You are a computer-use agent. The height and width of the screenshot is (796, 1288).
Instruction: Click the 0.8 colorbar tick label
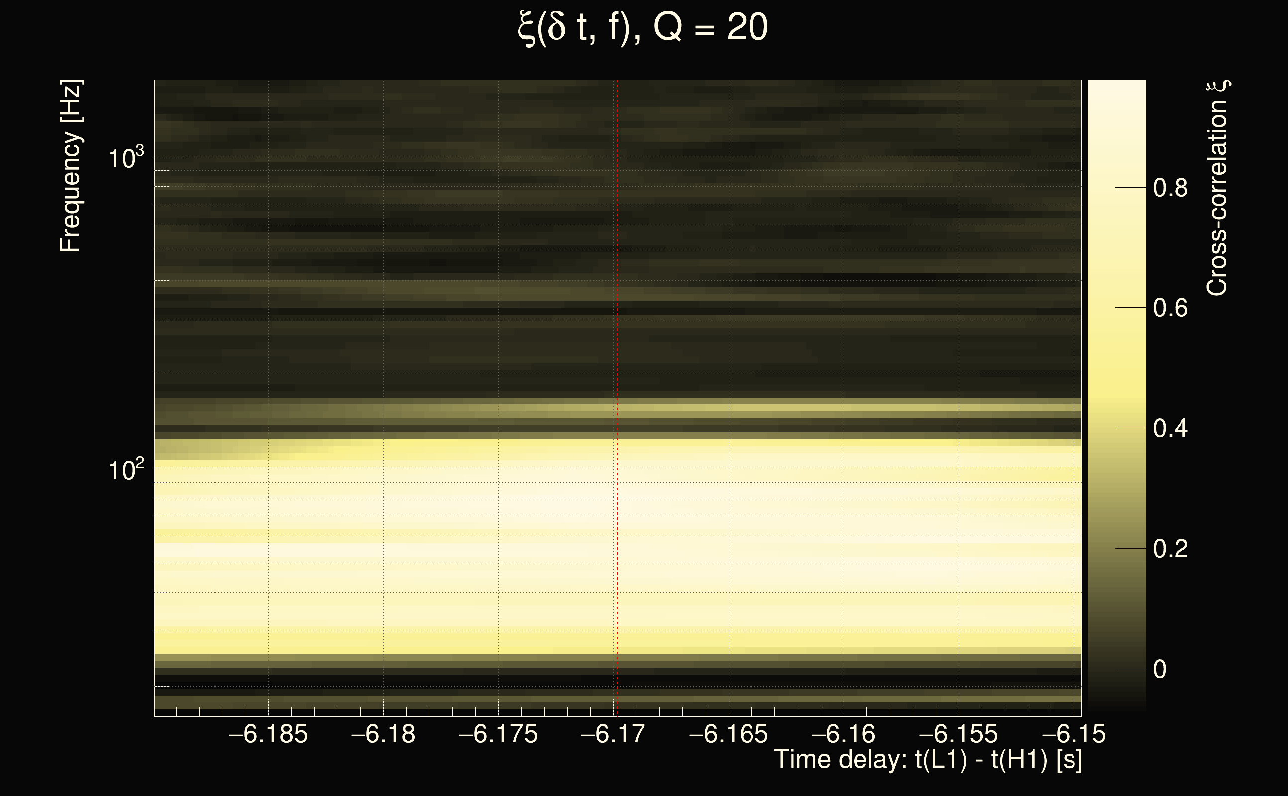[1170, 188]
